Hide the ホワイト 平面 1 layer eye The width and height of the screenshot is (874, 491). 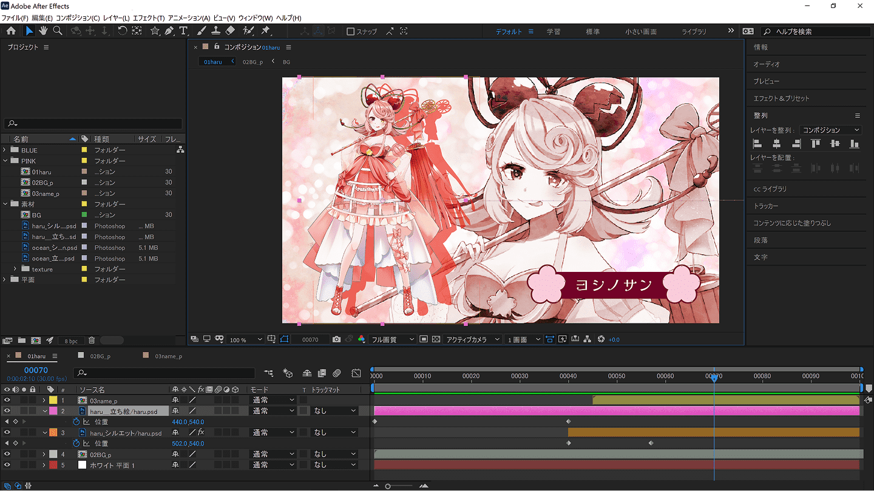point(7,465)
